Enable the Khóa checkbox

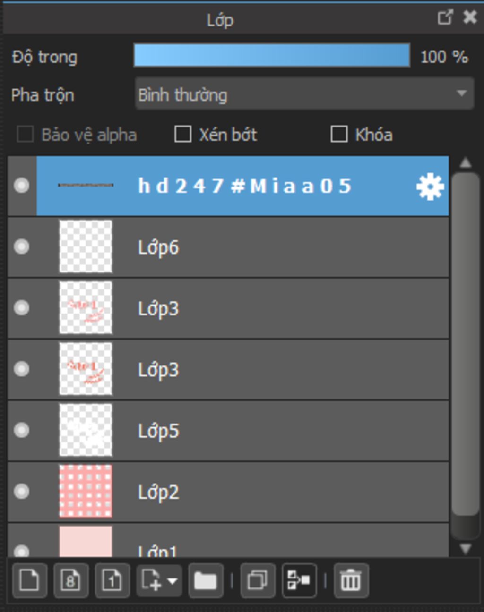[339, 134]
